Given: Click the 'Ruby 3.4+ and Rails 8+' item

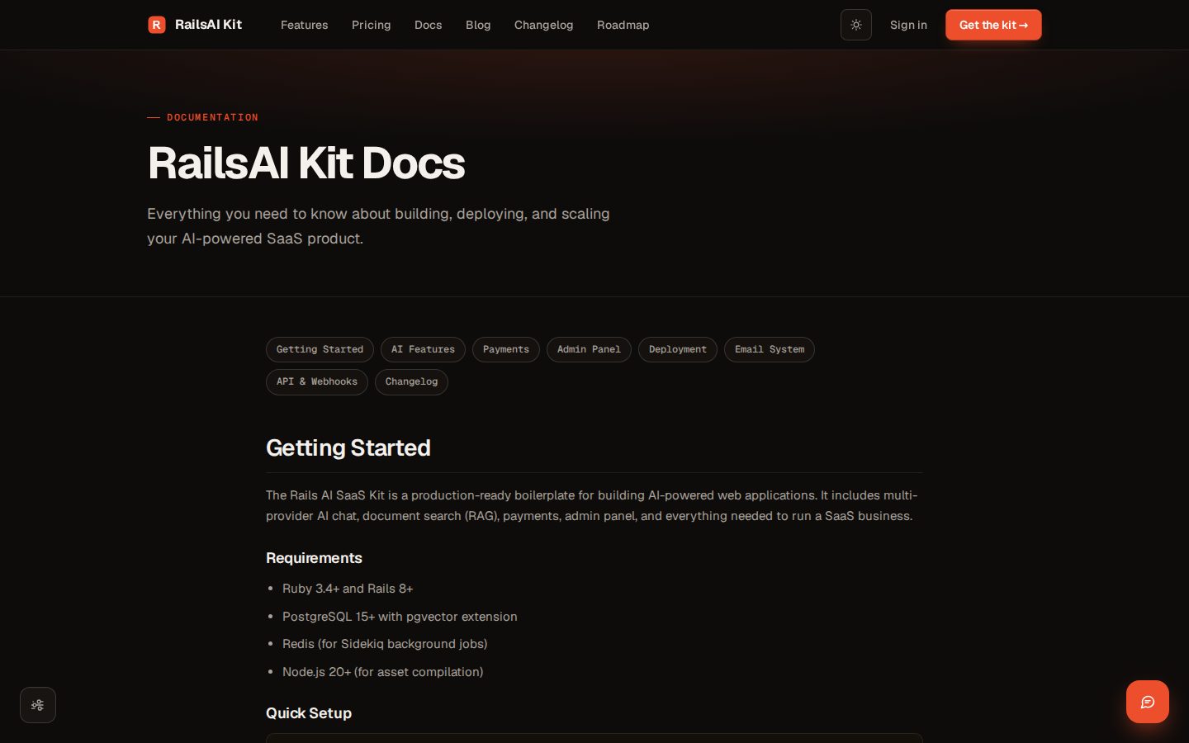Looking at the screenshot, I should click(348, 589).
